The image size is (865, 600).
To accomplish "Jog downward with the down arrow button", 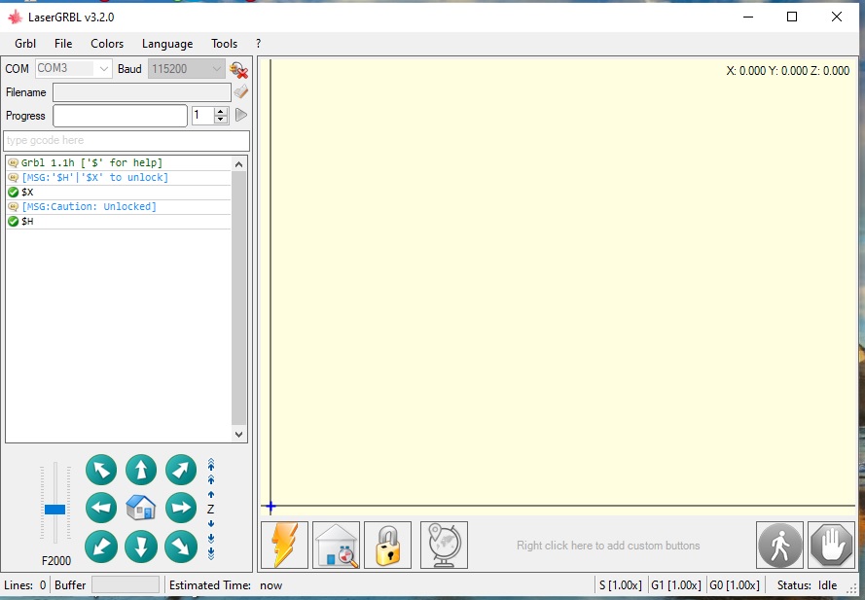I will (141, 547).
